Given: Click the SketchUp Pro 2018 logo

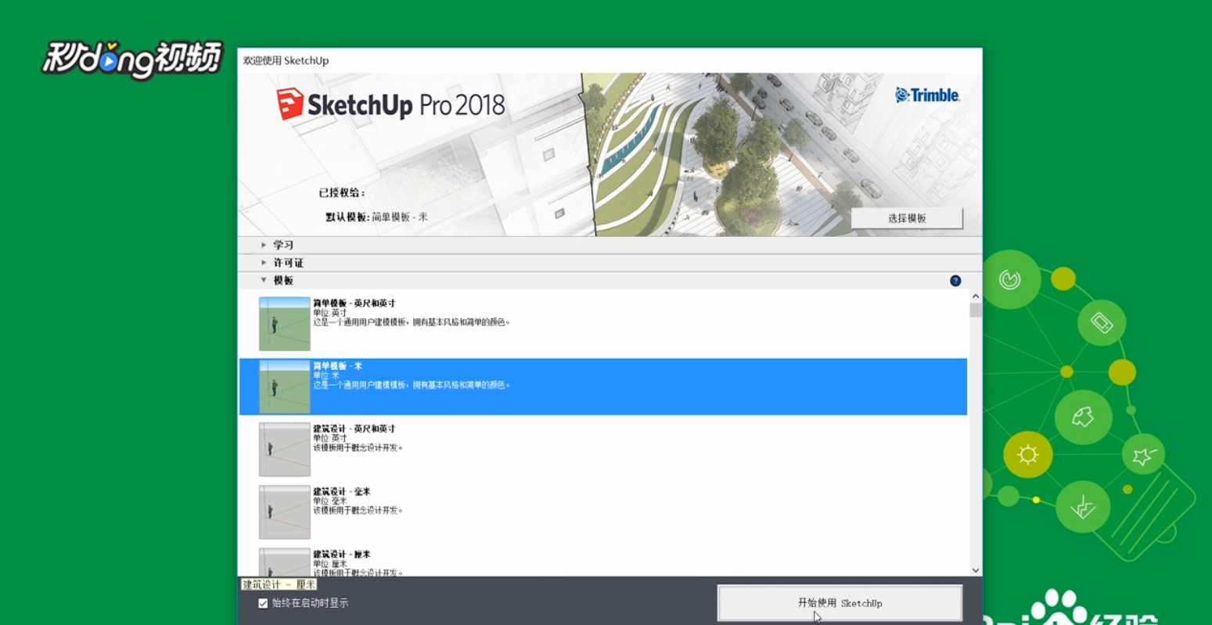Looking at the screenshot, I should tap(390, 105).
